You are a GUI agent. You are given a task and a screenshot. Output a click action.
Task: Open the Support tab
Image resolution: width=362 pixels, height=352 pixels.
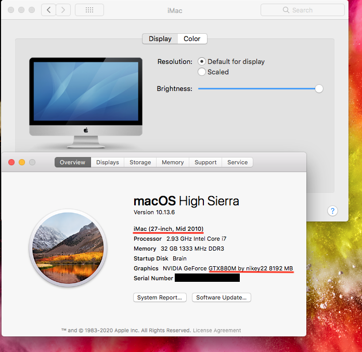205,162
